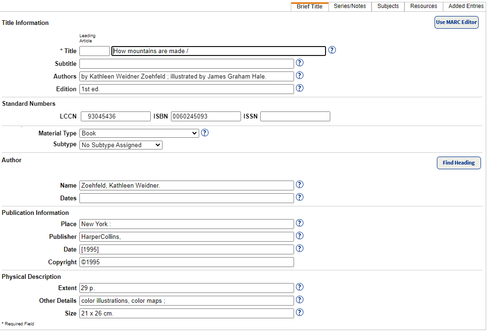
Task: Open help for the Publisher field
Action: coord(299,236)
